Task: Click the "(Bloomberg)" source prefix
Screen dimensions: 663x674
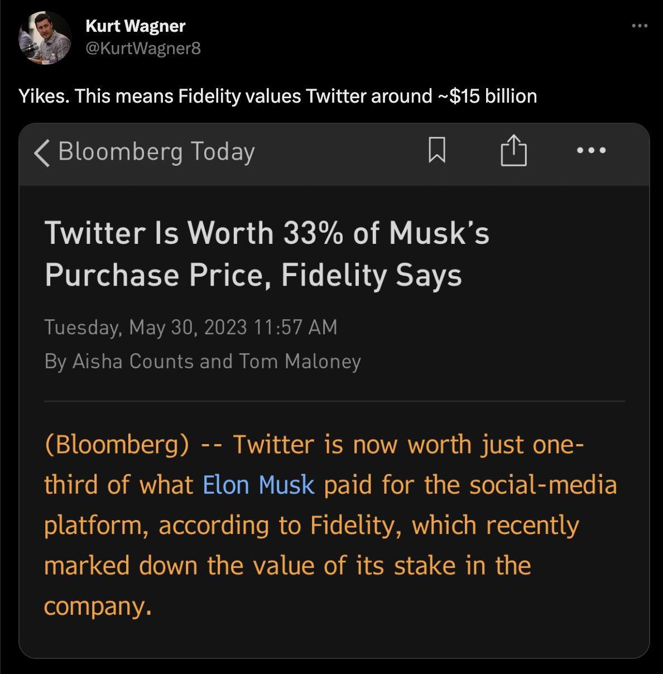Action: coord(117,445)
